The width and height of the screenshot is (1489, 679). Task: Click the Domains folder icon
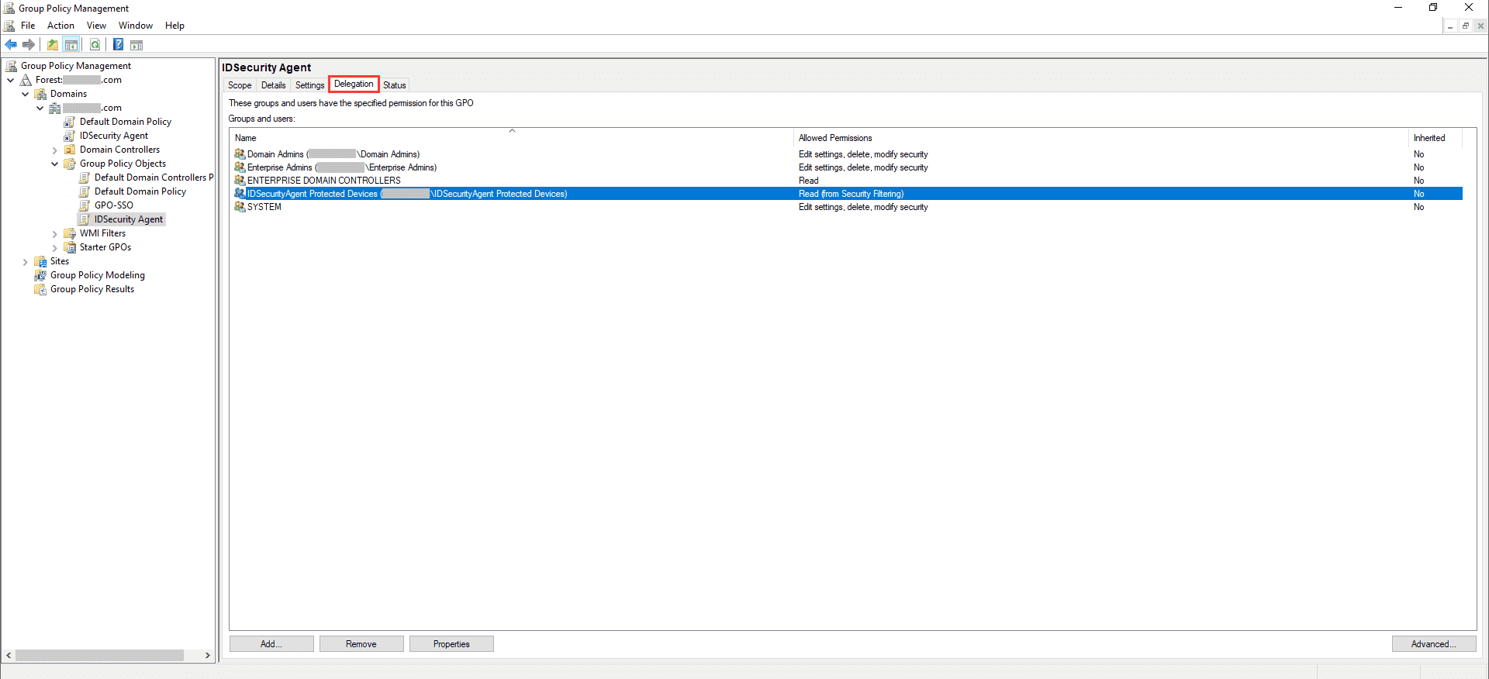(40, 94)
